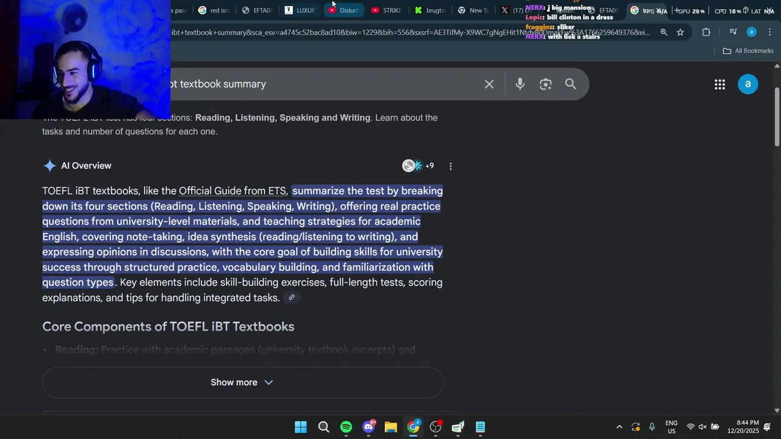781x439 pixels.
Task: Open the clock showing 8:44 PM
Action: coord(743,427)
